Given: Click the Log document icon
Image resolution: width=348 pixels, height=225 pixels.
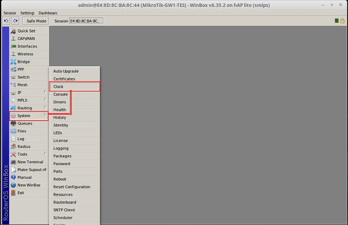Looking at the screenshot, I should 13,139.
